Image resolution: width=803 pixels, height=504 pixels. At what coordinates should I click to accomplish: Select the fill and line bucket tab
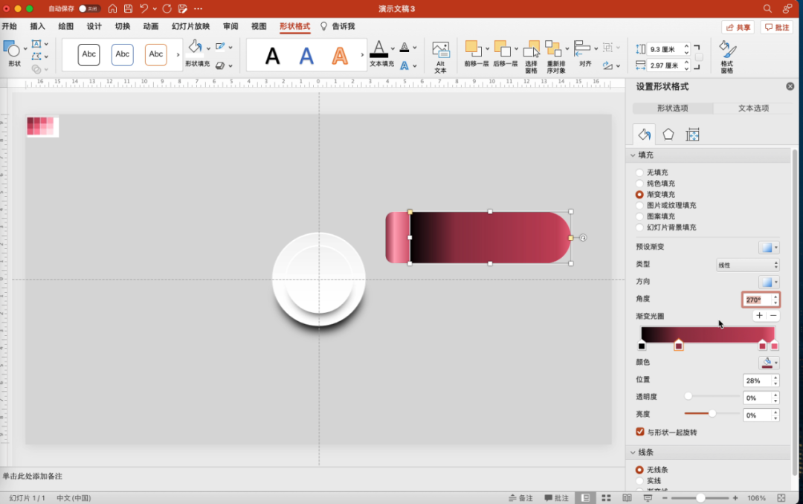(x=644, y=135)
